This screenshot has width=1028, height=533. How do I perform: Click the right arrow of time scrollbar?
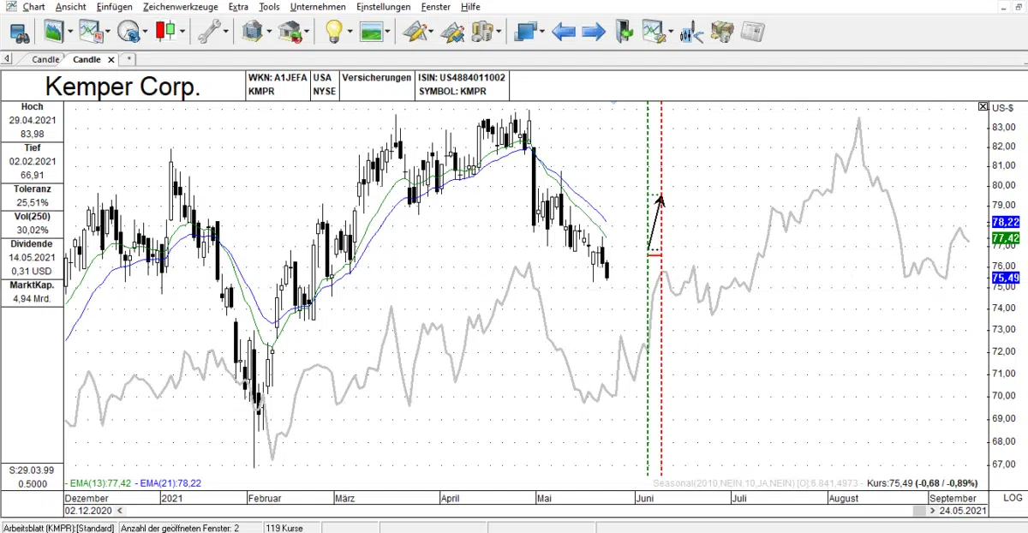pyautogui.click(x=932, y=511)
